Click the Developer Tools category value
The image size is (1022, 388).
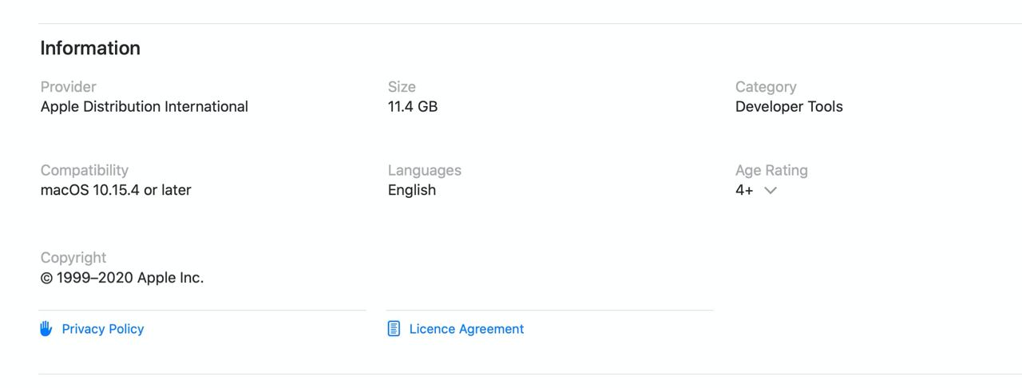point(789,106)
